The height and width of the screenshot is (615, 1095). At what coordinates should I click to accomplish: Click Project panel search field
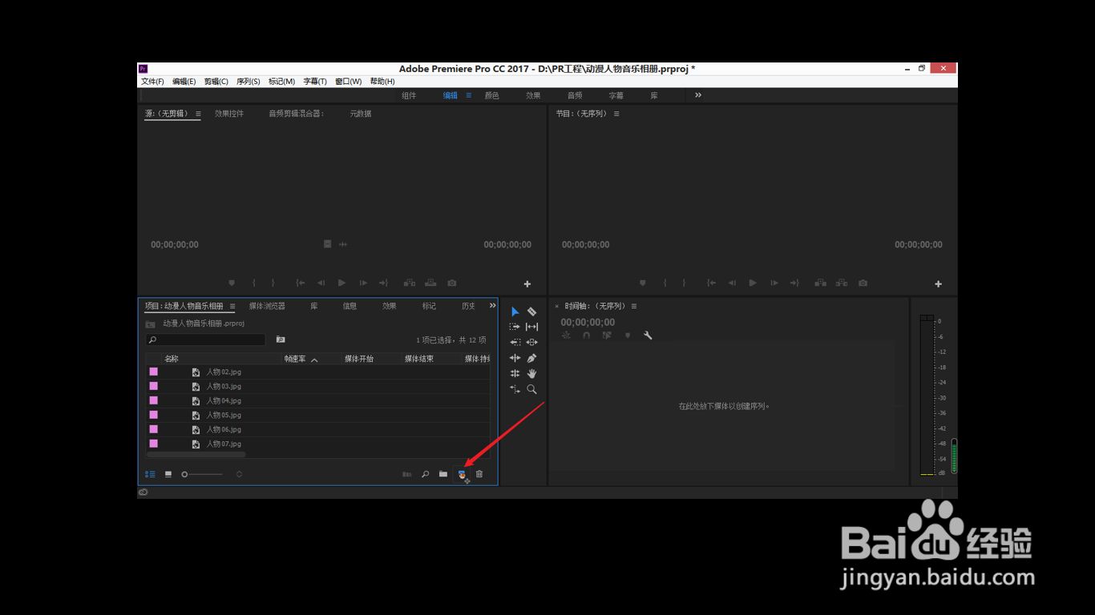[x=206, y=340]
